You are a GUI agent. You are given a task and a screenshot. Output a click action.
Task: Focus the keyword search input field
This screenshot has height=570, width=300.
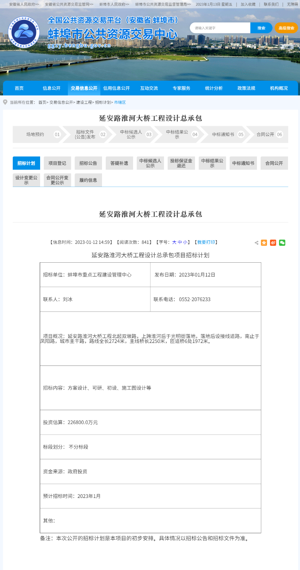click(220, 28)
